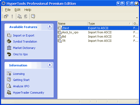Click the Market Dictionary bank icon

coord(9,48)
